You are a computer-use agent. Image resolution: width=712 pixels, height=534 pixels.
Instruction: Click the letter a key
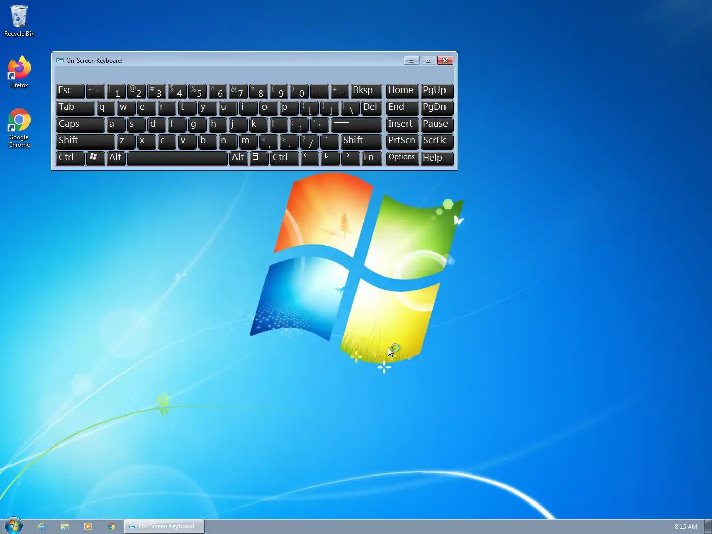tap(116, 125)
